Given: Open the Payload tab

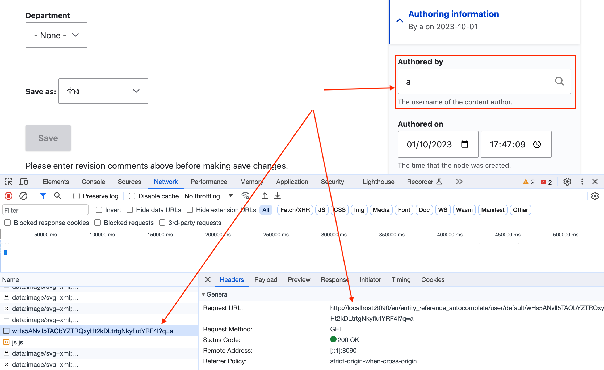Looking at the screenshot, I should point(266,280).
